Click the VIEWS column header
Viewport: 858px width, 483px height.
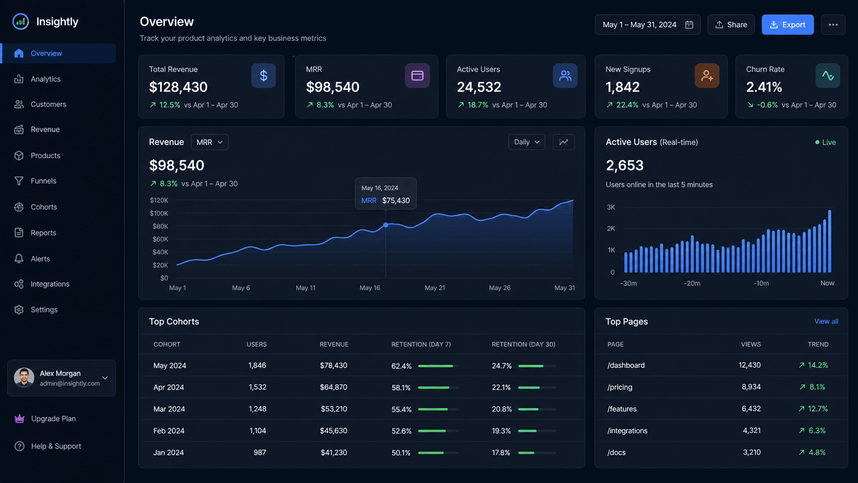click(751, 344)
